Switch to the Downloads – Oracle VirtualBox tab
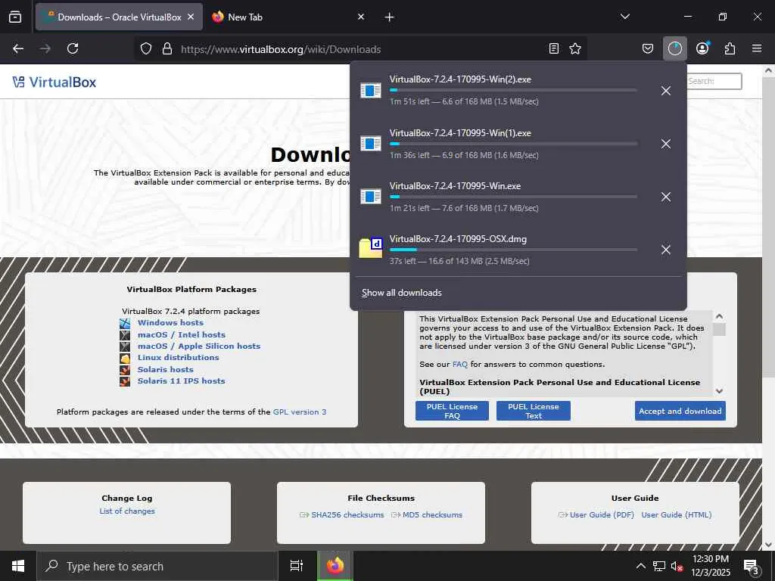Viewport: 775px width, 581px height. (x=119, y=17)
